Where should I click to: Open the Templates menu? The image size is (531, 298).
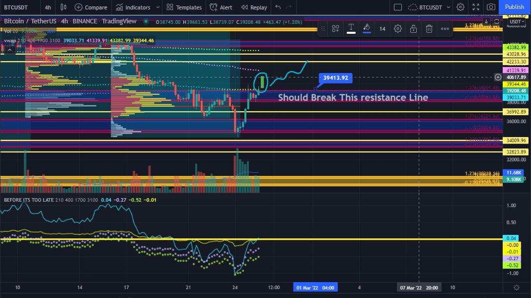(x=184, y=7)
